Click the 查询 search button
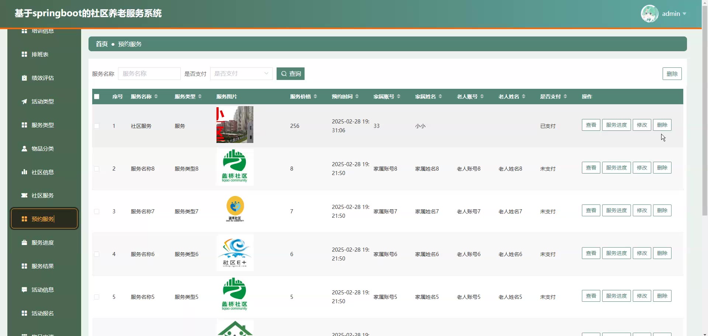This screenshot has height=336, width=708. point(291,74)
